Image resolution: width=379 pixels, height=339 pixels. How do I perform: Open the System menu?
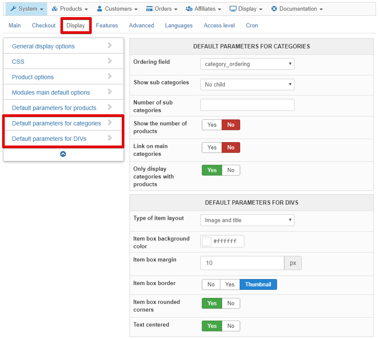coord(27,9)
